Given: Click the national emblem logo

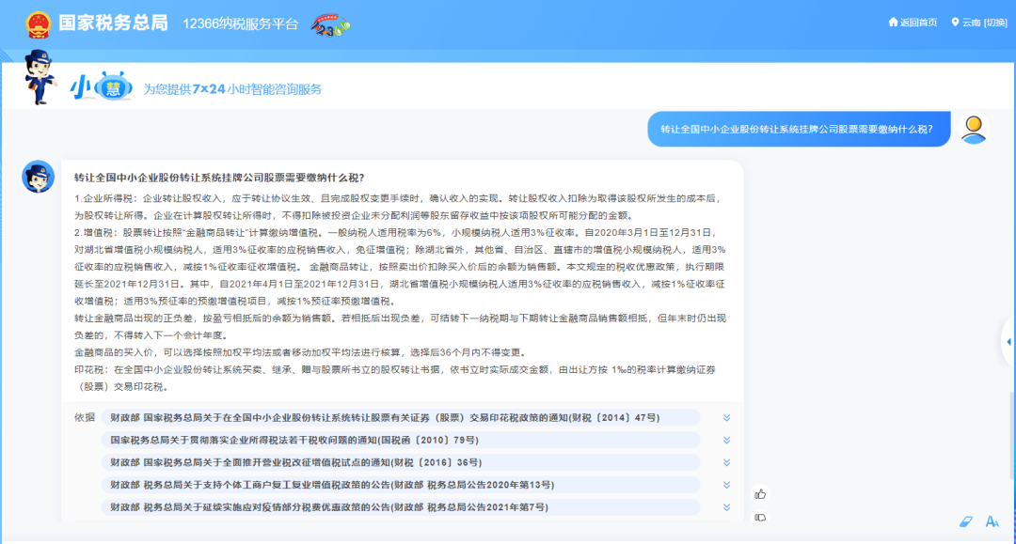Looking at the screenshot, I should click(x=39, y=24).
